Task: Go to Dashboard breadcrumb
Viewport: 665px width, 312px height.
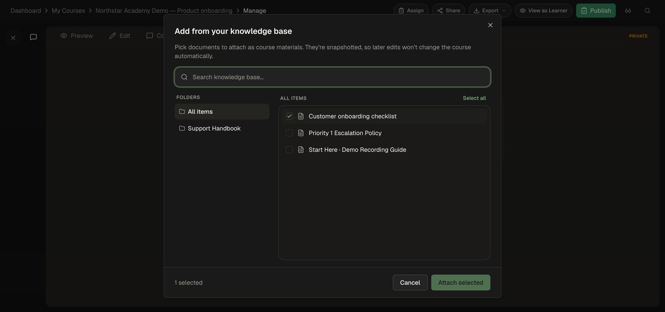Action: point(26,11)
